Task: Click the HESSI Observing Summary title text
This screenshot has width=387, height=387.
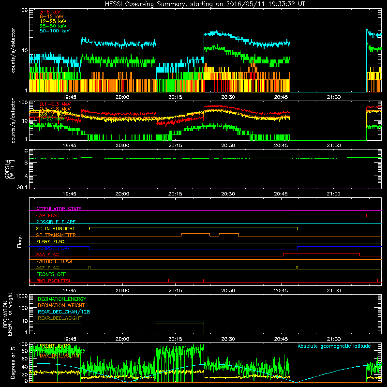Action: 205,4
